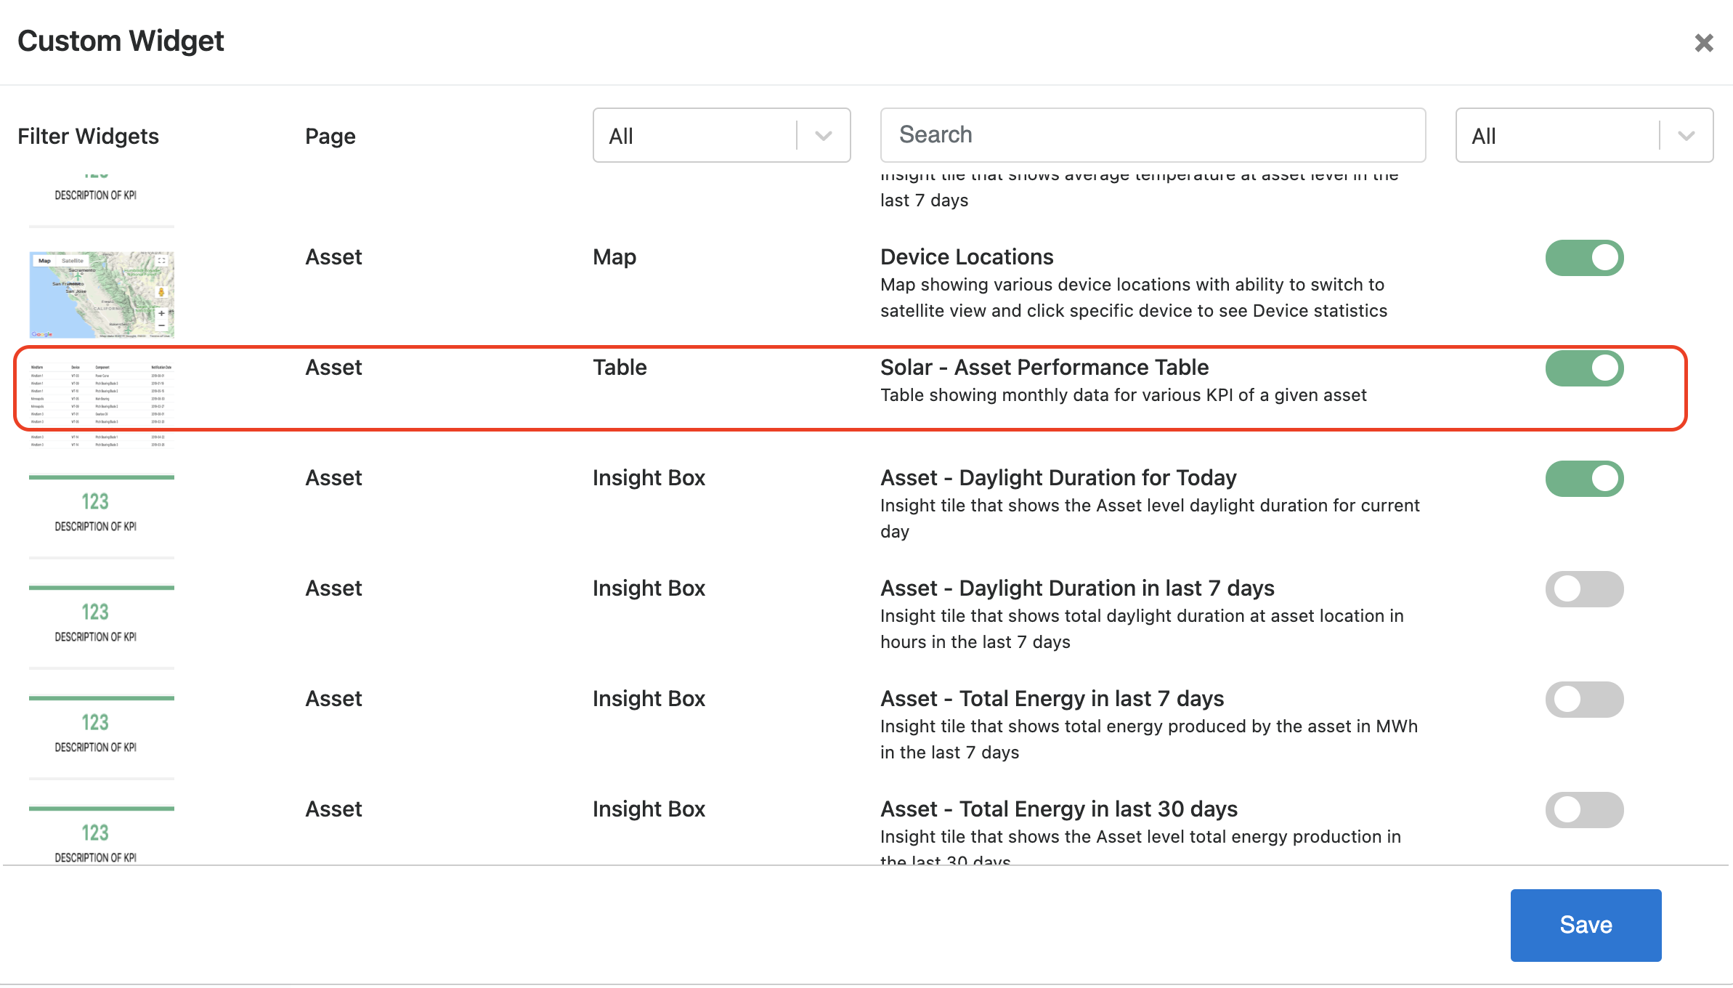The width and height of the screenshot is (1733, 988).
Task: Click the Save button
Action: point(1586,925)
